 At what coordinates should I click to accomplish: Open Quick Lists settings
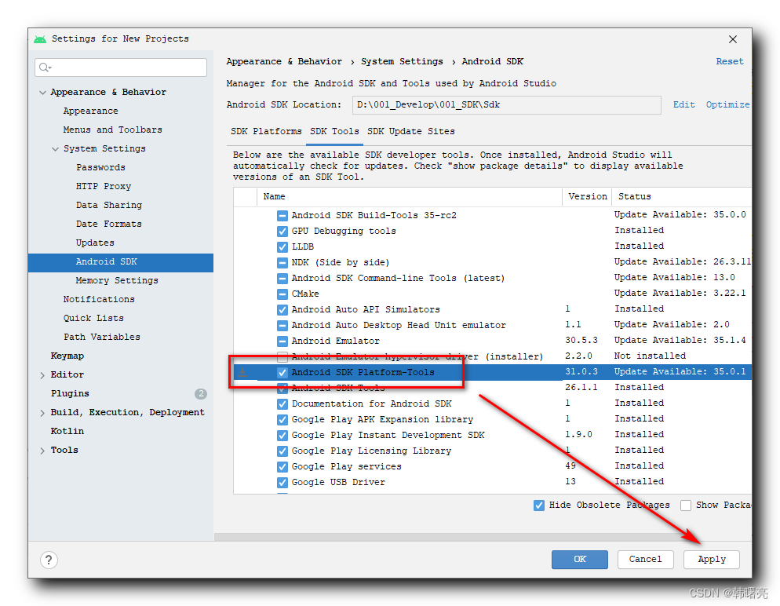(x=93, y=319)
